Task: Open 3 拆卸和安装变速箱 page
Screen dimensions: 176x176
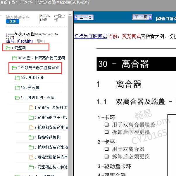Action: [51, 127]
